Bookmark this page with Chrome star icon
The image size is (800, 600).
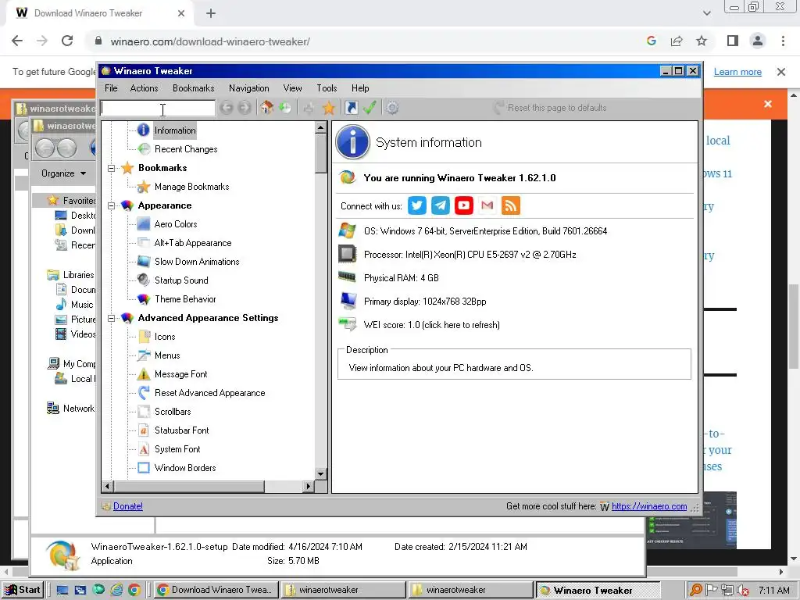tap(702, 41)
